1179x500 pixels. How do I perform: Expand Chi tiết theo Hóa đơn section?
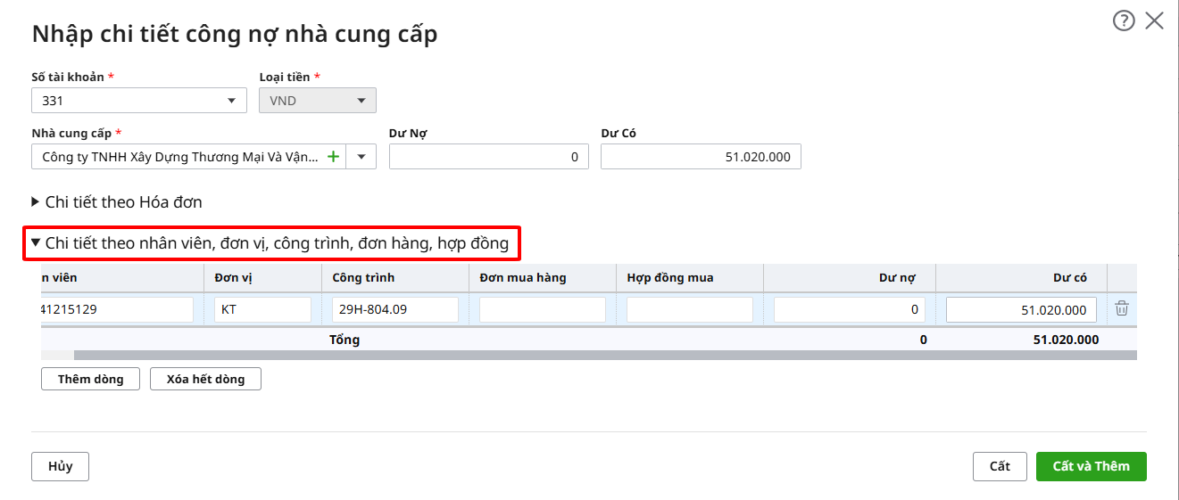coord(116,202)
